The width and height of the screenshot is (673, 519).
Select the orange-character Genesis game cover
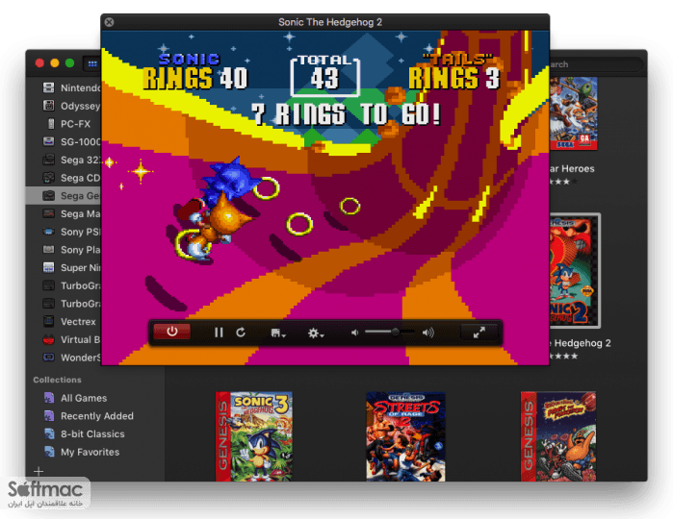558,436
